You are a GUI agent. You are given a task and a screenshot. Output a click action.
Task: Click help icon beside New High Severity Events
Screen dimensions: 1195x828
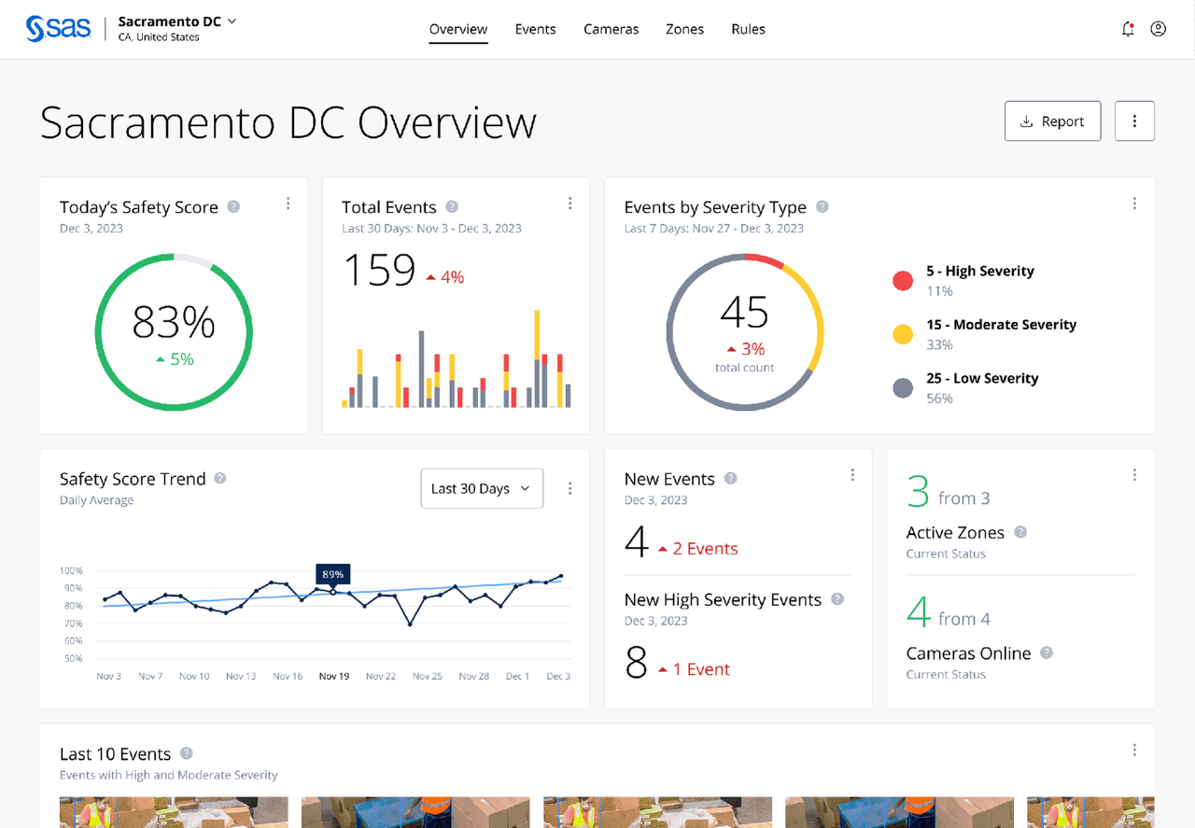[837, 599]
